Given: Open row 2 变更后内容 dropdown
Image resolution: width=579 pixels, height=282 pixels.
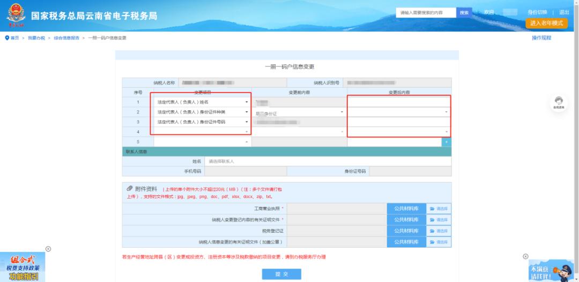Looking at the screenshot, I should [399, 112].
